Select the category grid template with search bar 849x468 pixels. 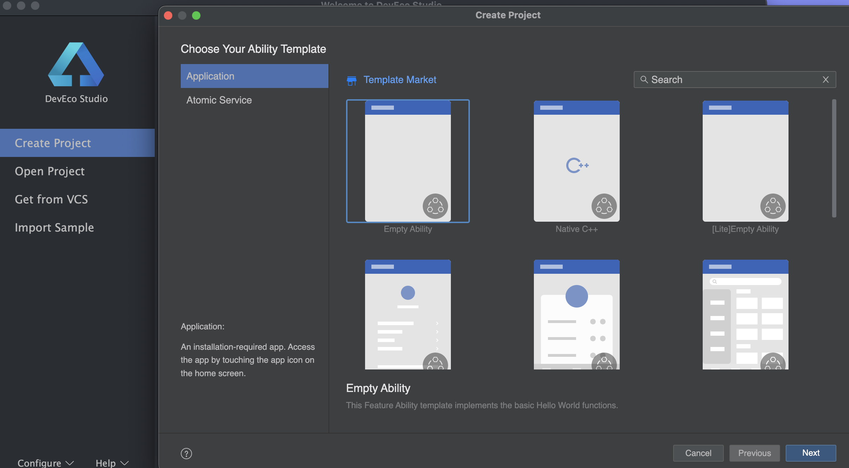746,315
